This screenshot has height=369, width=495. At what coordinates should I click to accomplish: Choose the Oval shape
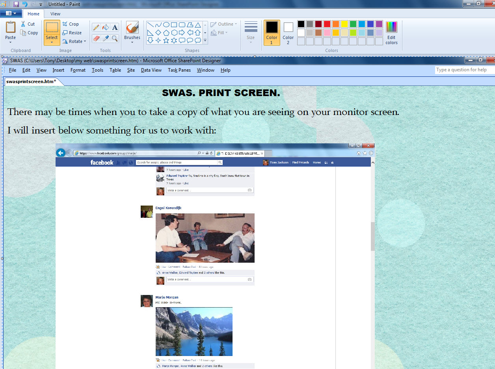(166, 25)
